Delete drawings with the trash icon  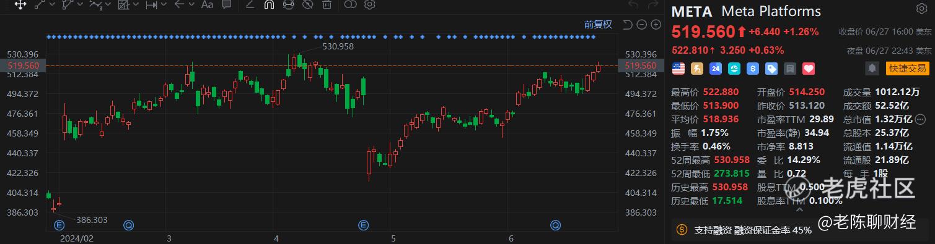[326, 4]
